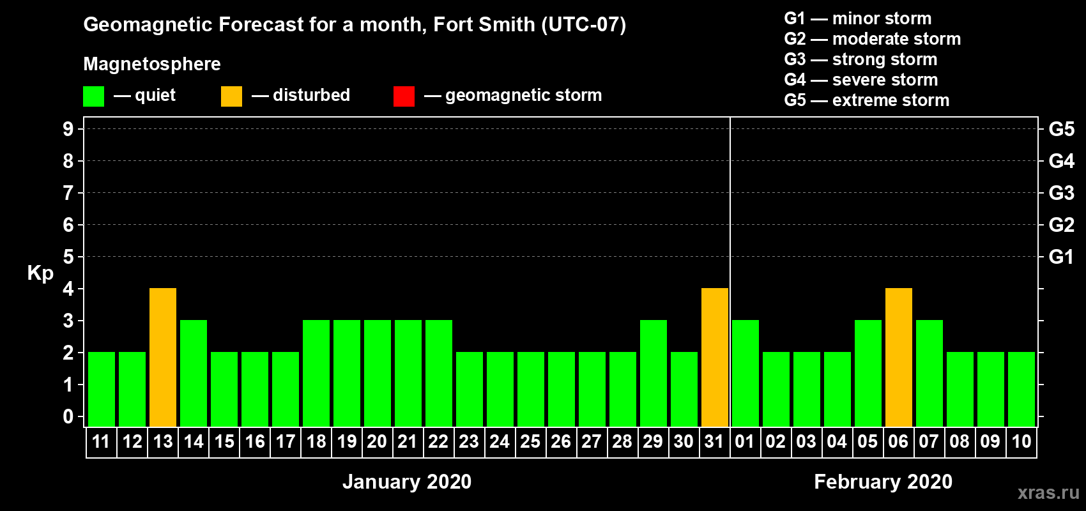Click 'G2 — moderate storm' legend text
This screenshot has width=1086, height=511.
point(872,39)
